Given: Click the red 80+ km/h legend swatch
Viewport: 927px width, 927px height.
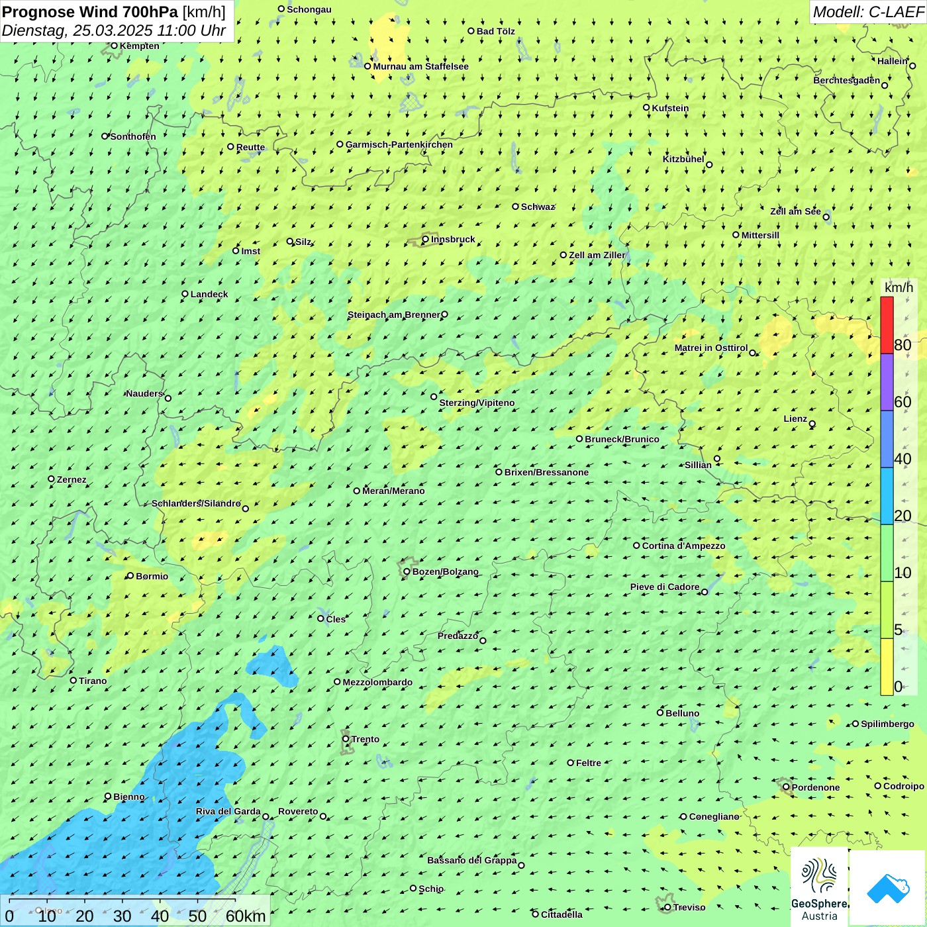Looking at the screenshot, I should point(887,325).
